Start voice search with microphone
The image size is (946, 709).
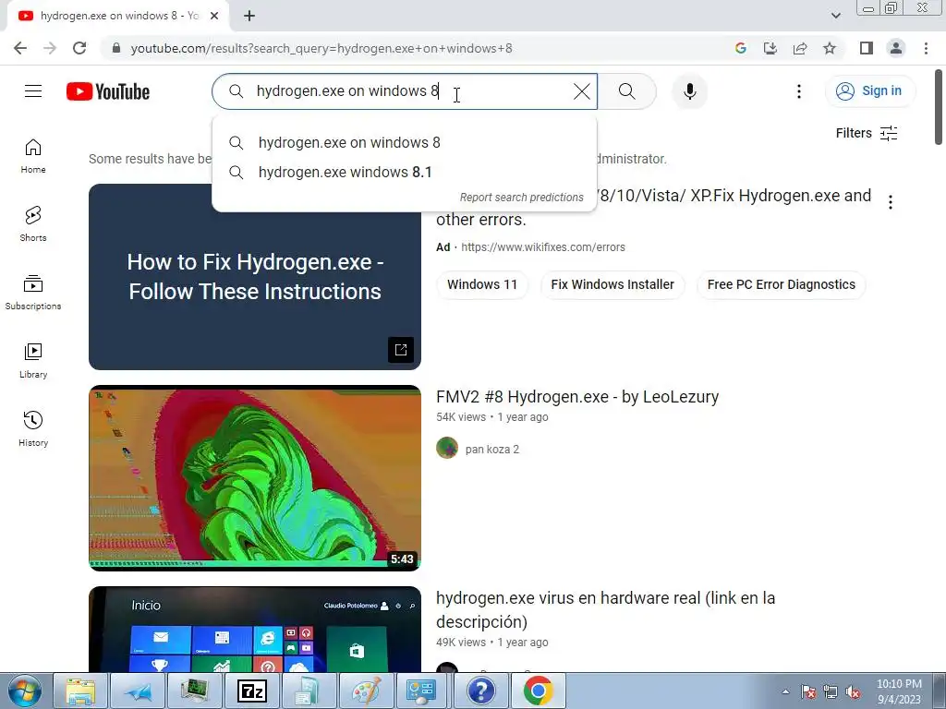(x=689, y=91)
